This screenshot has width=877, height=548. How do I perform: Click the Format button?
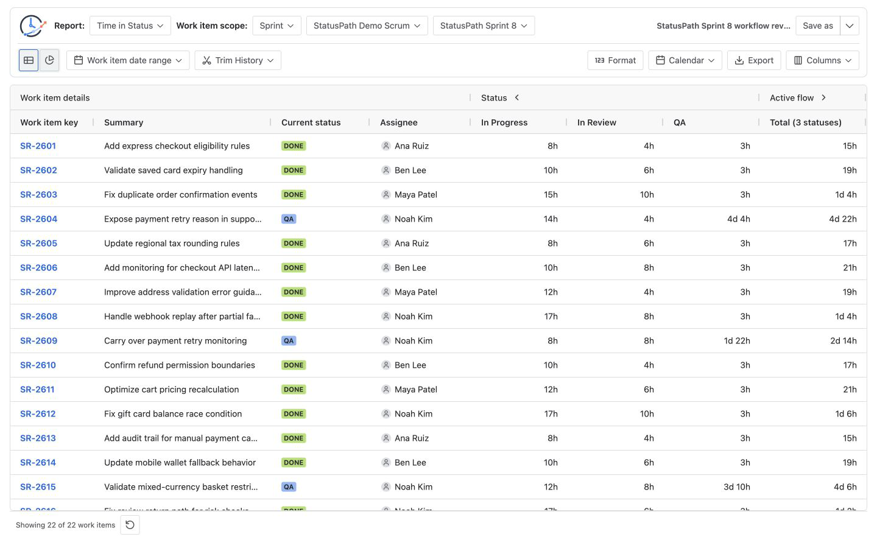(615, 60)
